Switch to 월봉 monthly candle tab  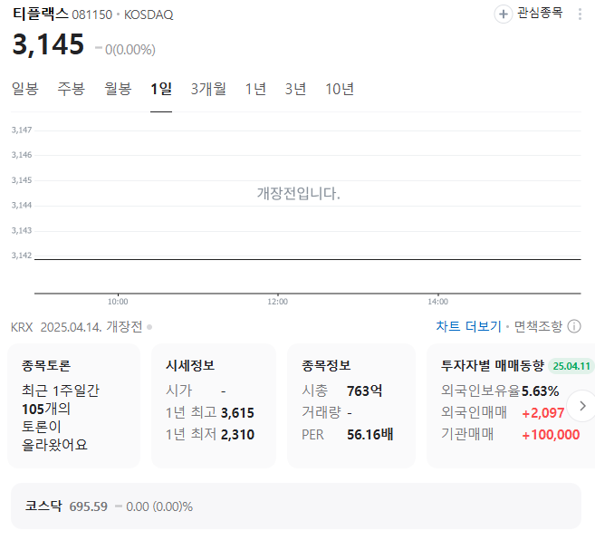click(118, 89)
